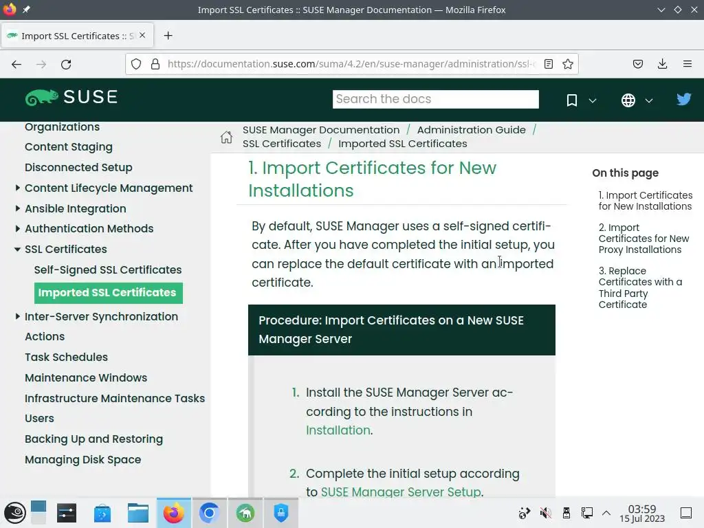
Task: Close the Import SSL Certificates tab
Action: click(x=142, y=35)
